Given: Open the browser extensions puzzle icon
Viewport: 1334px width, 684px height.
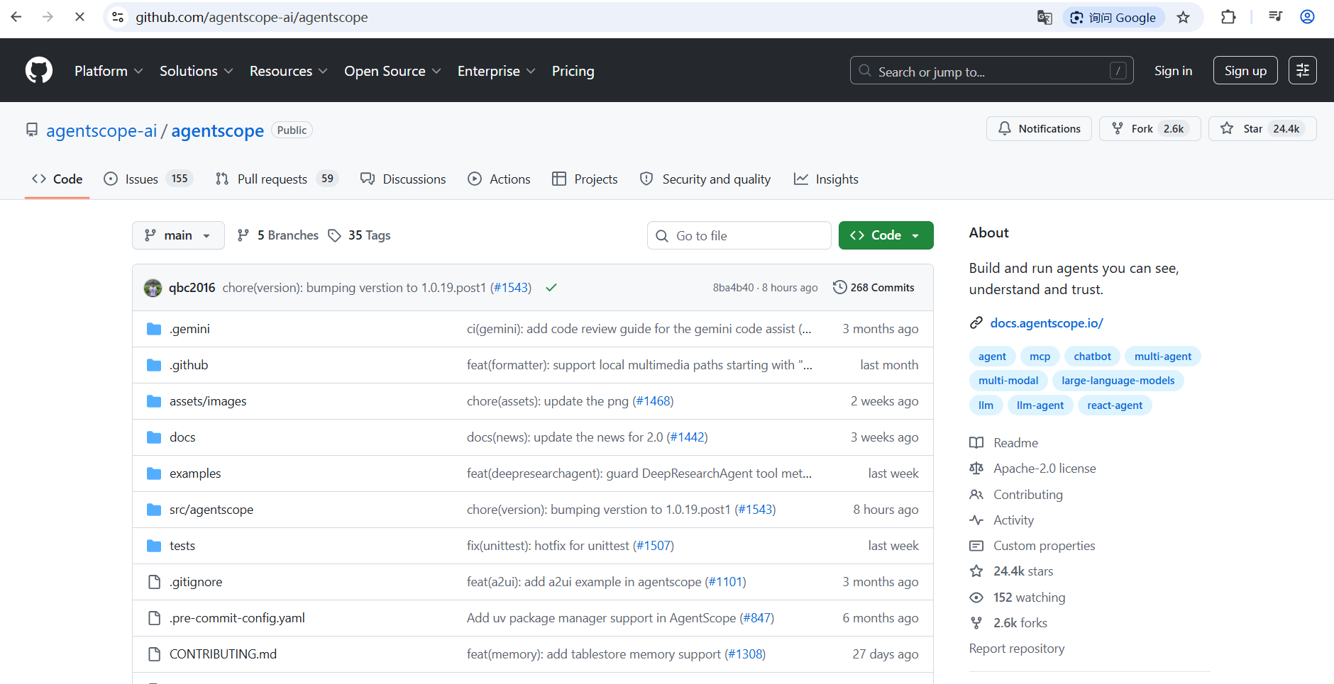Looking at the screenshot, I should click(1228, 17).
